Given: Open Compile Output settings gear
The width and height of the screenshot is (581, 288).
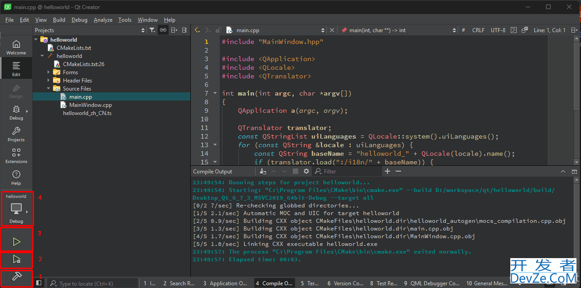Looking at the screenshot, I should click(306, 172).
